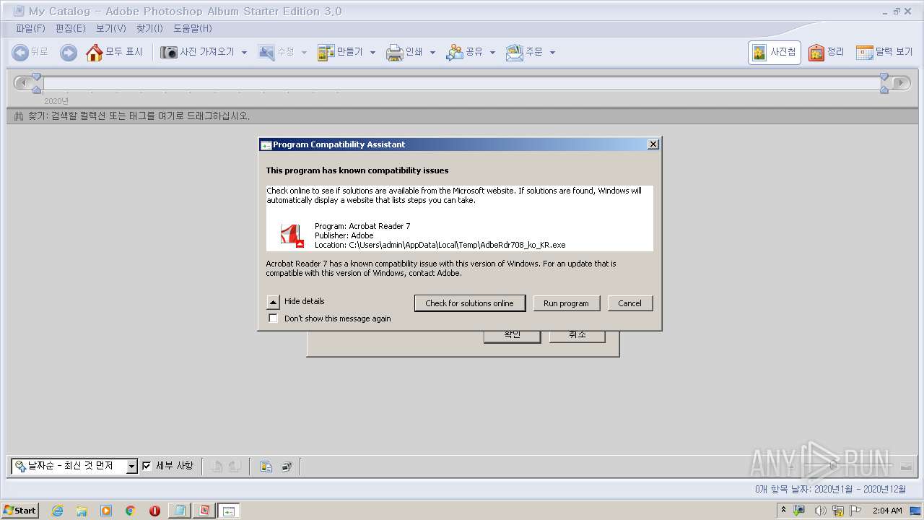Expand the 인쇄 dropdown arrow
This screenshot has height=520, width=924.
tap(432, 53)
